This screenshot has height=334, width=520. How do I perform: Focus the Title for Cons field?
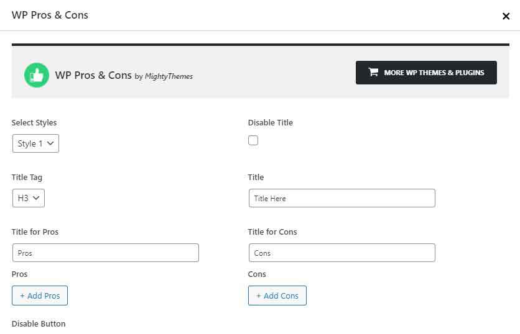(342, 253)
